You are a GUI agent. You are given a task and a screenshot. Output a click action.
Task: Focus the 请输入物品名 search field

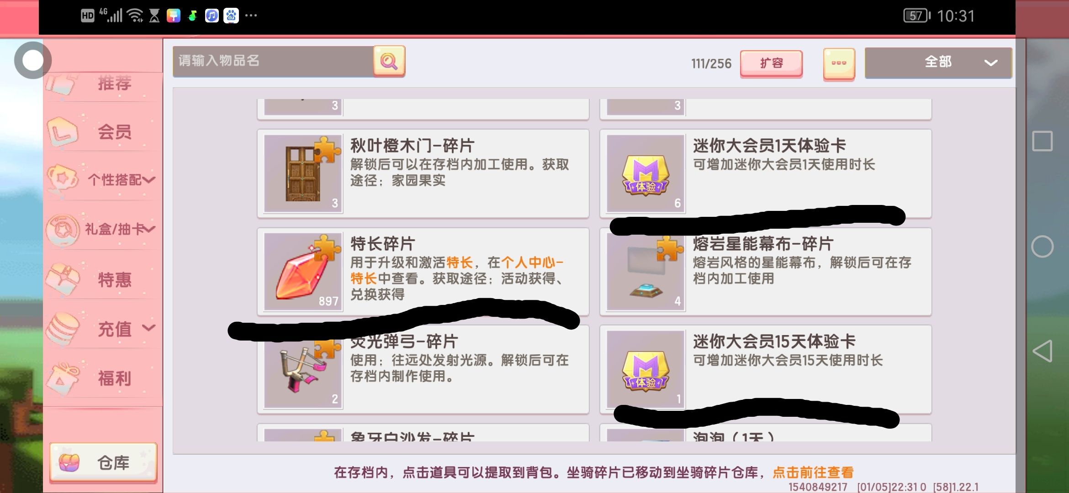tap(273, 61)
